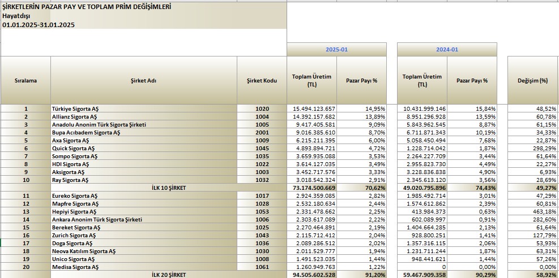The image size is (559, 278).
Task: Select the Bereket Sigorta AŞ cell
Action: pyautogui.click(x=144, y=228)
